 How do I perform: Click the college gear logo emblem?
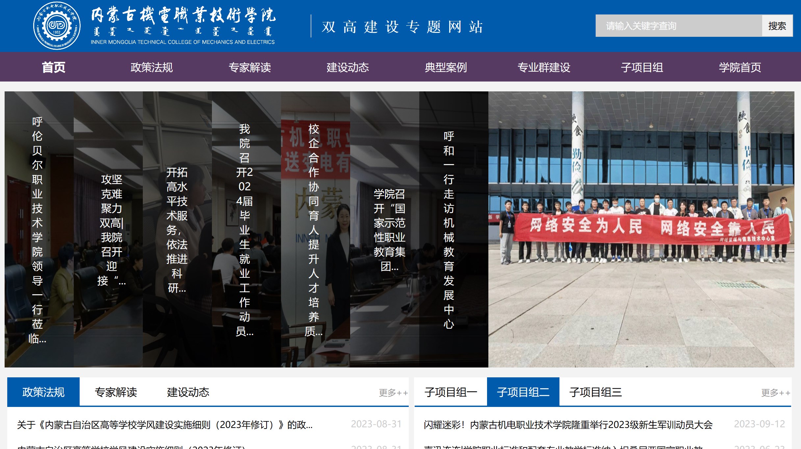pyautogui.click(x=57, y=26)
